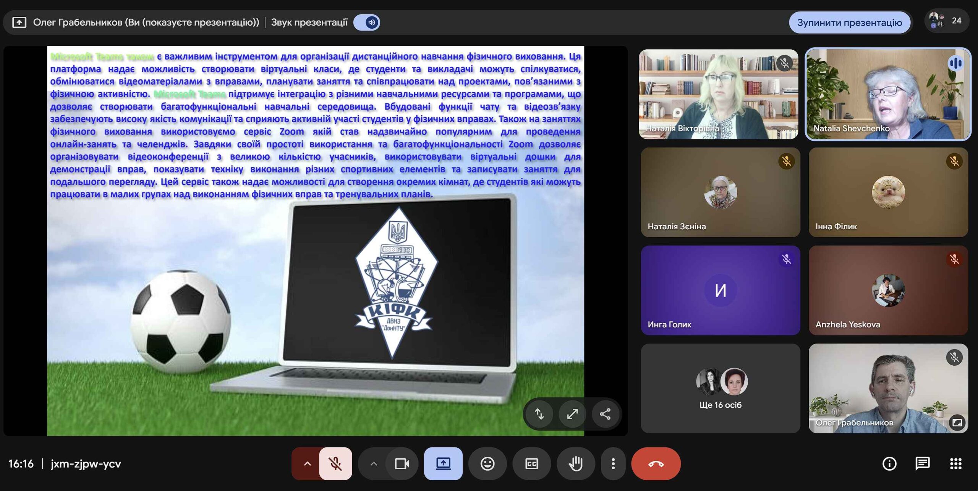Viewport: 978px width, 491px height.
Task: Open meeting details info icon
Action: (x=889, y=463)
